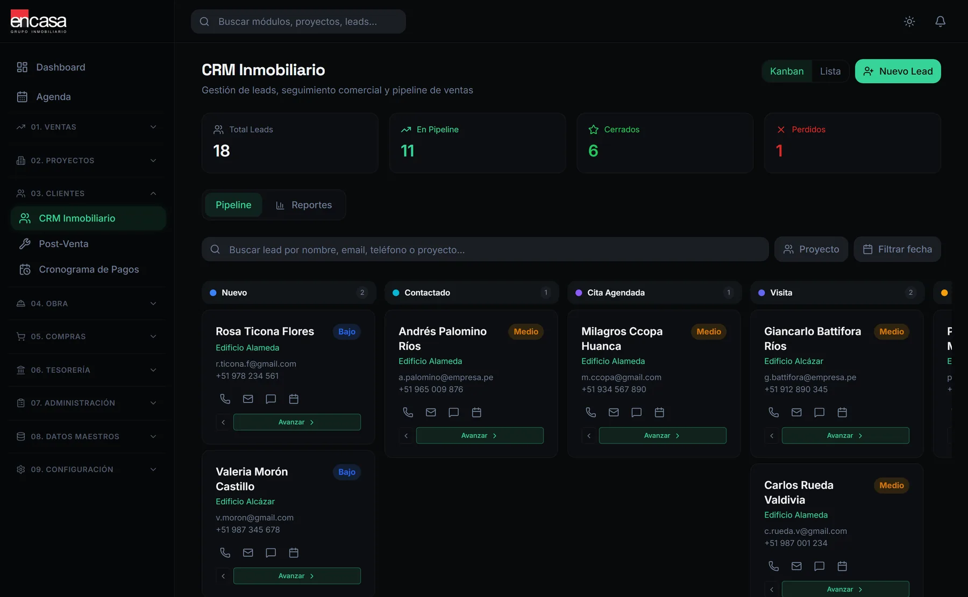This screenshot has width=968, height=597.
Task: Open the Proyecto filter dropdown
Action: [811, 249]
